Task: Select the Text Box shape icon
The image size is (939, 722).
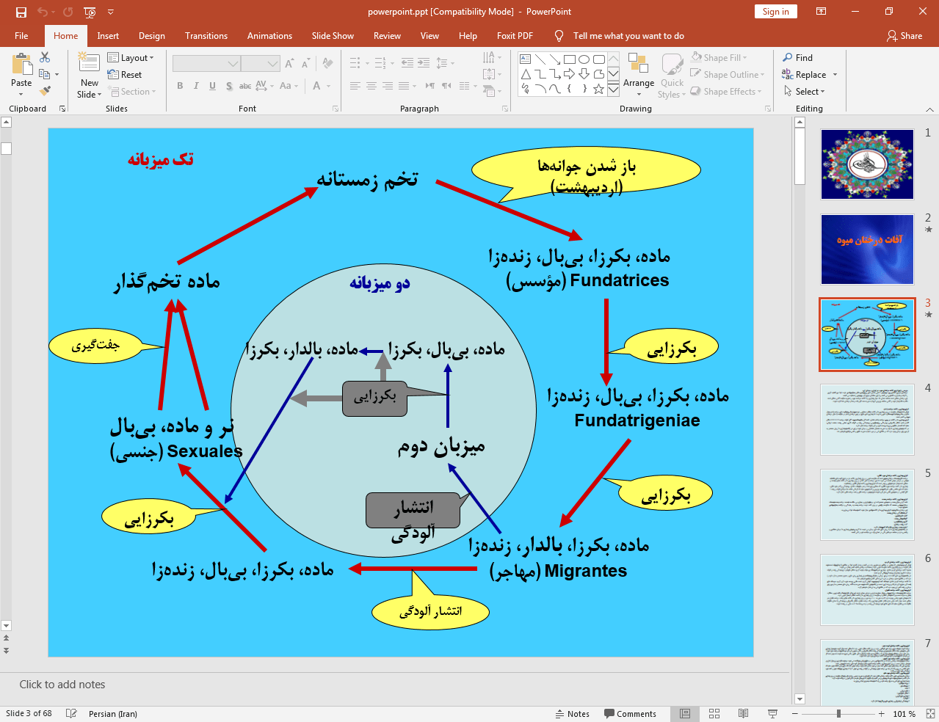Action: coord(526,59)
